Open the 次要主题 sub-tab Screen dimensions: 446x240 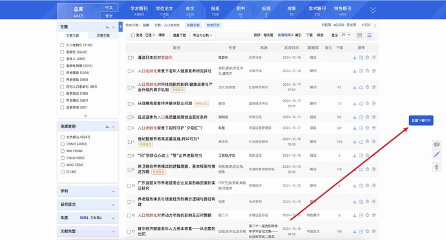point(103,35)
